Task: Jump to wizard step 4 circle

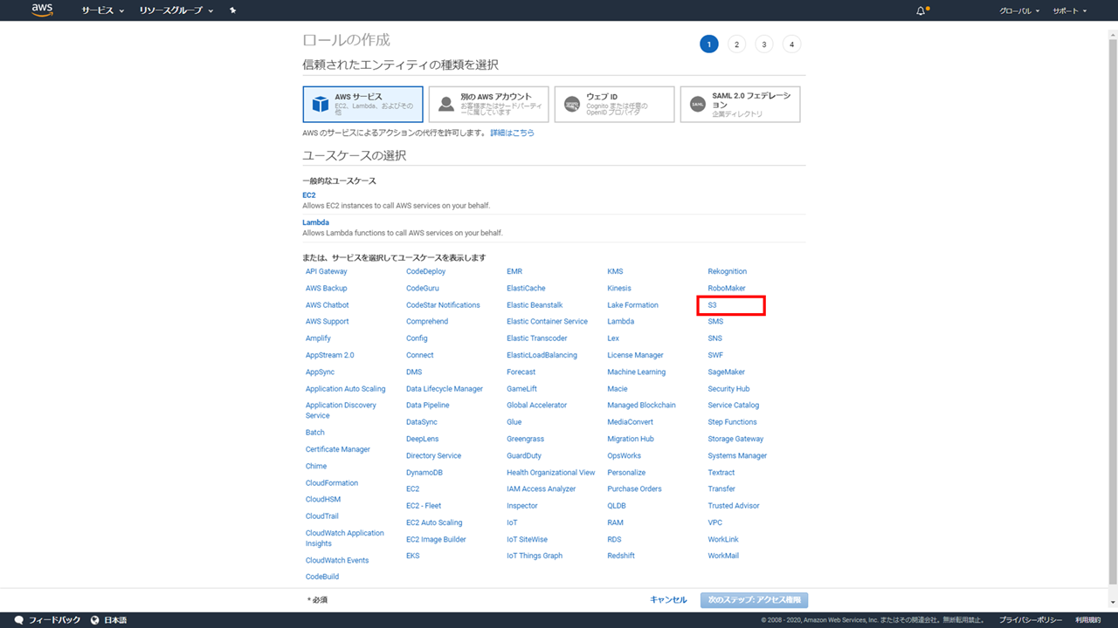Action: (x=791, y=44)
